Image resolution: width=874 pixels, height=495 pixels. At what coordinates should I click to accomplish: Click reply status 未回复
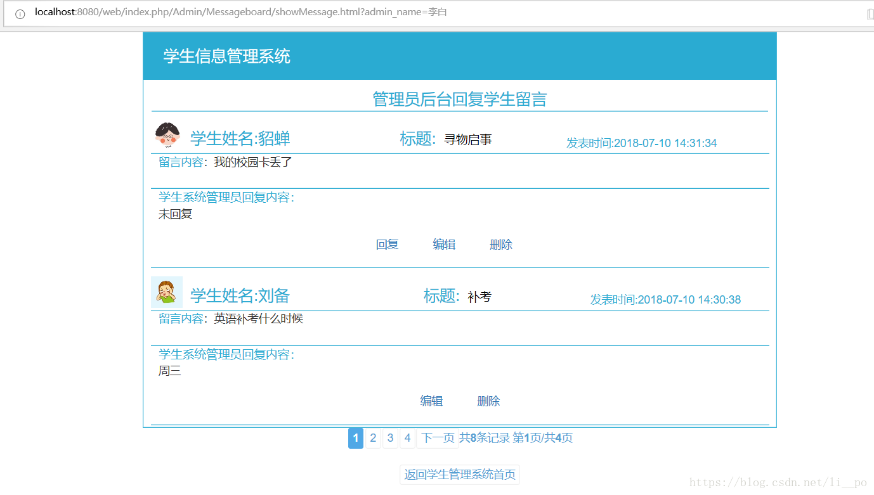176,214
